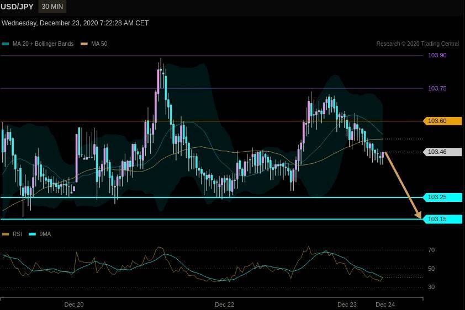Click the MA 50 tan color swatch
This screenshot has width=465, height=310.
click(84, 44)
